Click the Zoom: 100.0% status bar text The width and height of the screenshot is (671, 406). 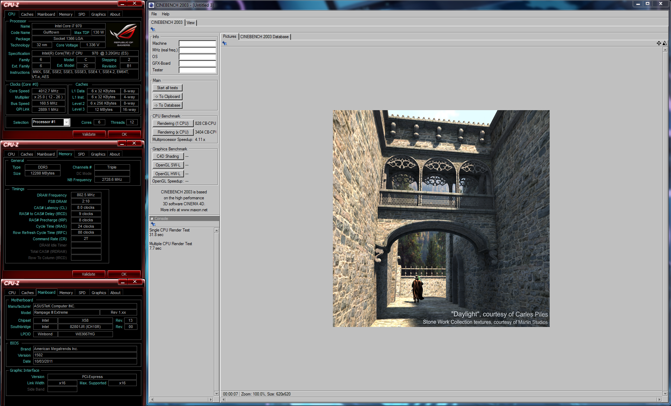click(x=253, y=394)
